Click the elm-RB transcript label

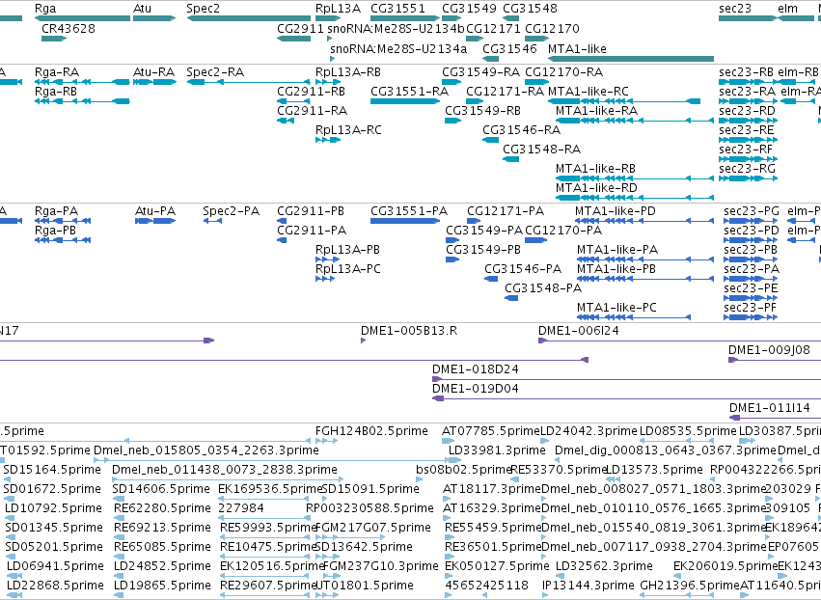(x=798, y=71)
